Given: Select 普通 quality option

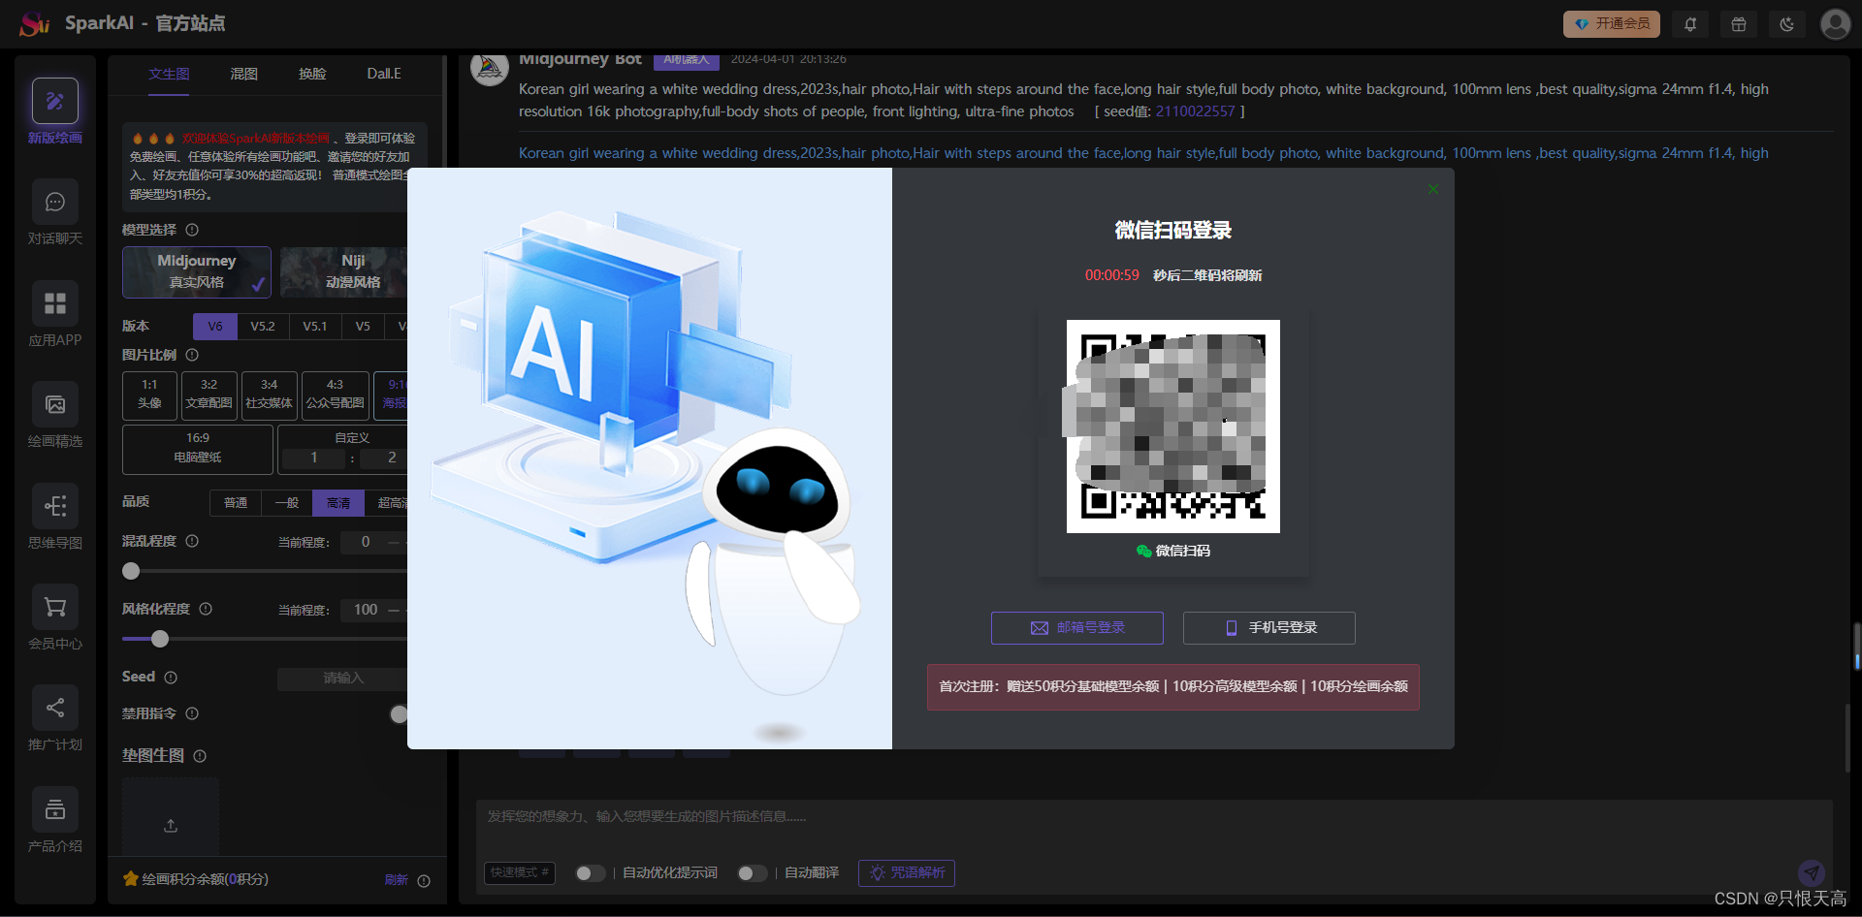Looking at the screenshot, I should coord(236,503).
